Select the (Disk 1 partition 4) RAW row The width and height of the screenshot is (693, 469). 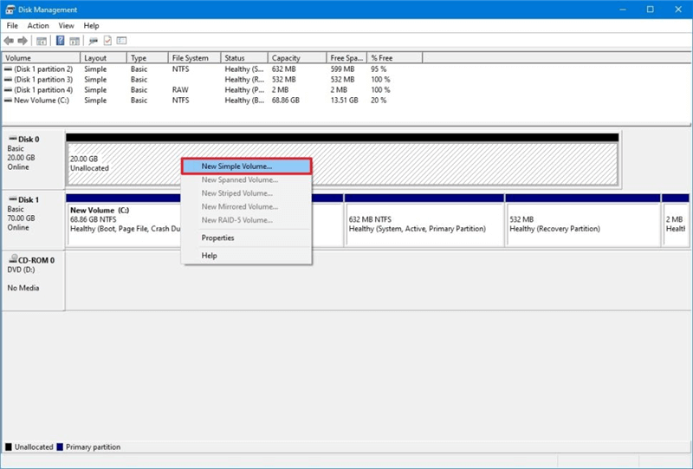[x=43, y=90]
